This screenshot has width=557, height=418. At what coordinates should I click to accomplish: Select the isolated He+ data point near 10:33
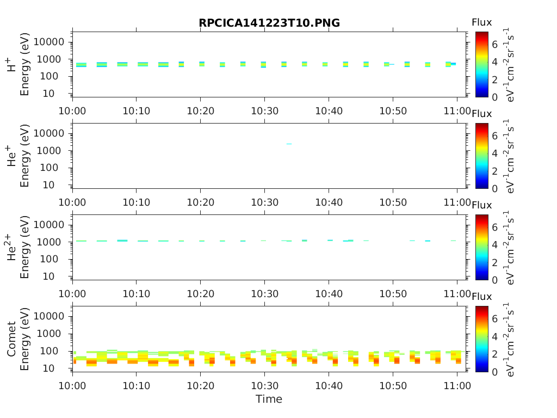pos(289,144)
